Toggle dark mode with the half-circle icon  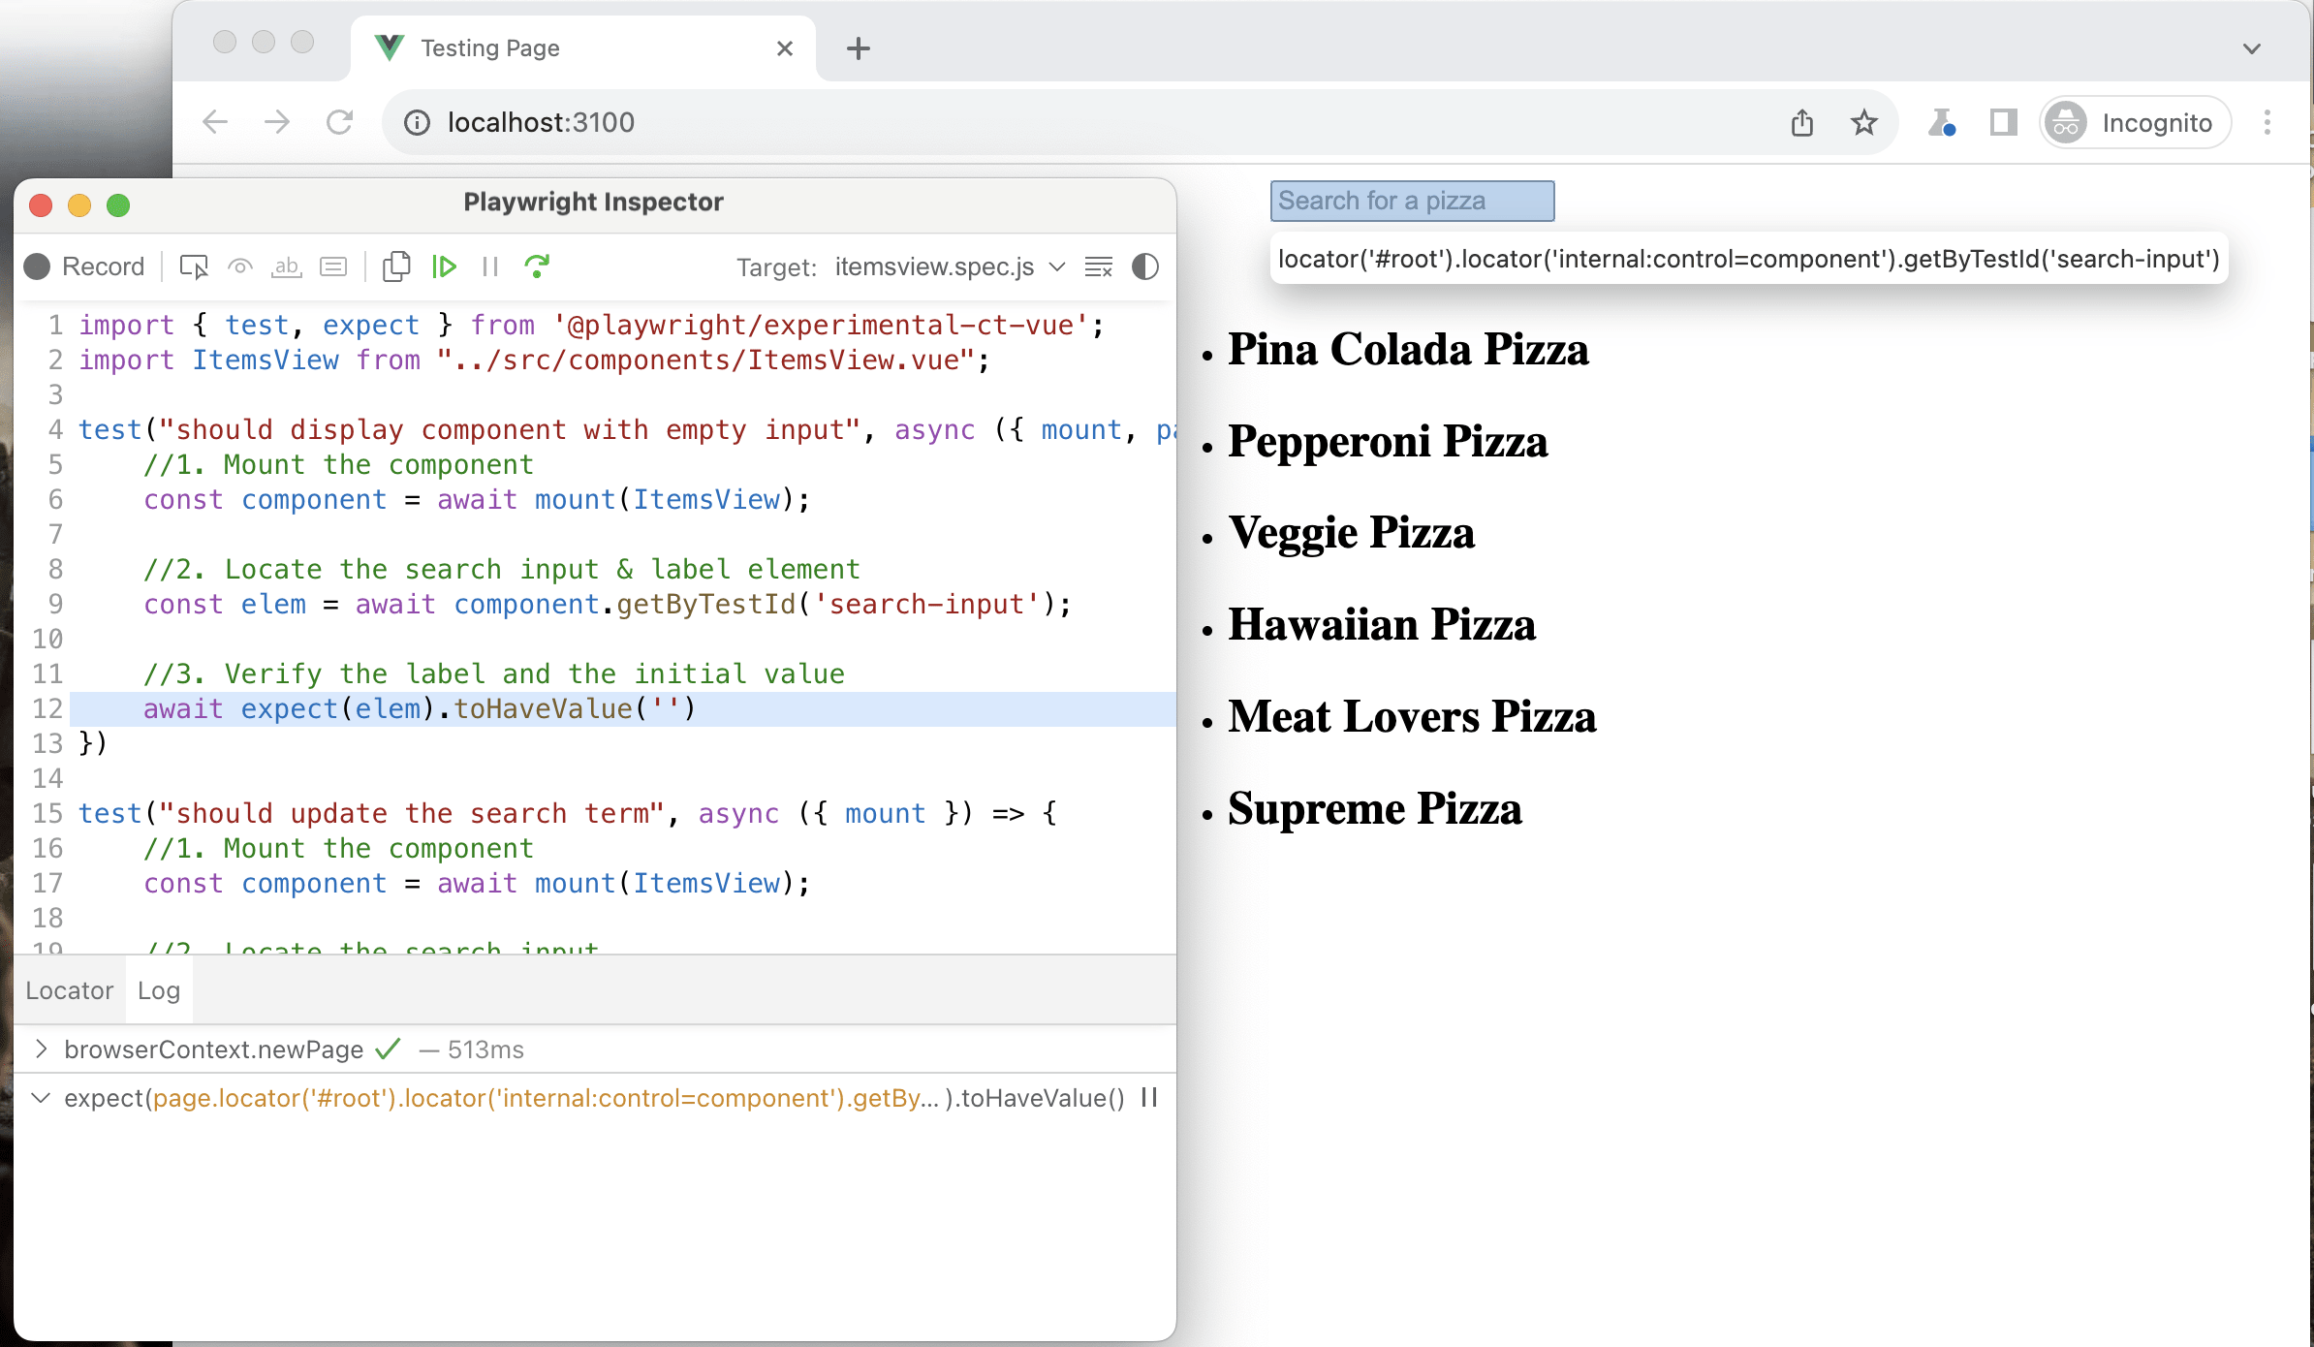point(1143,266)
